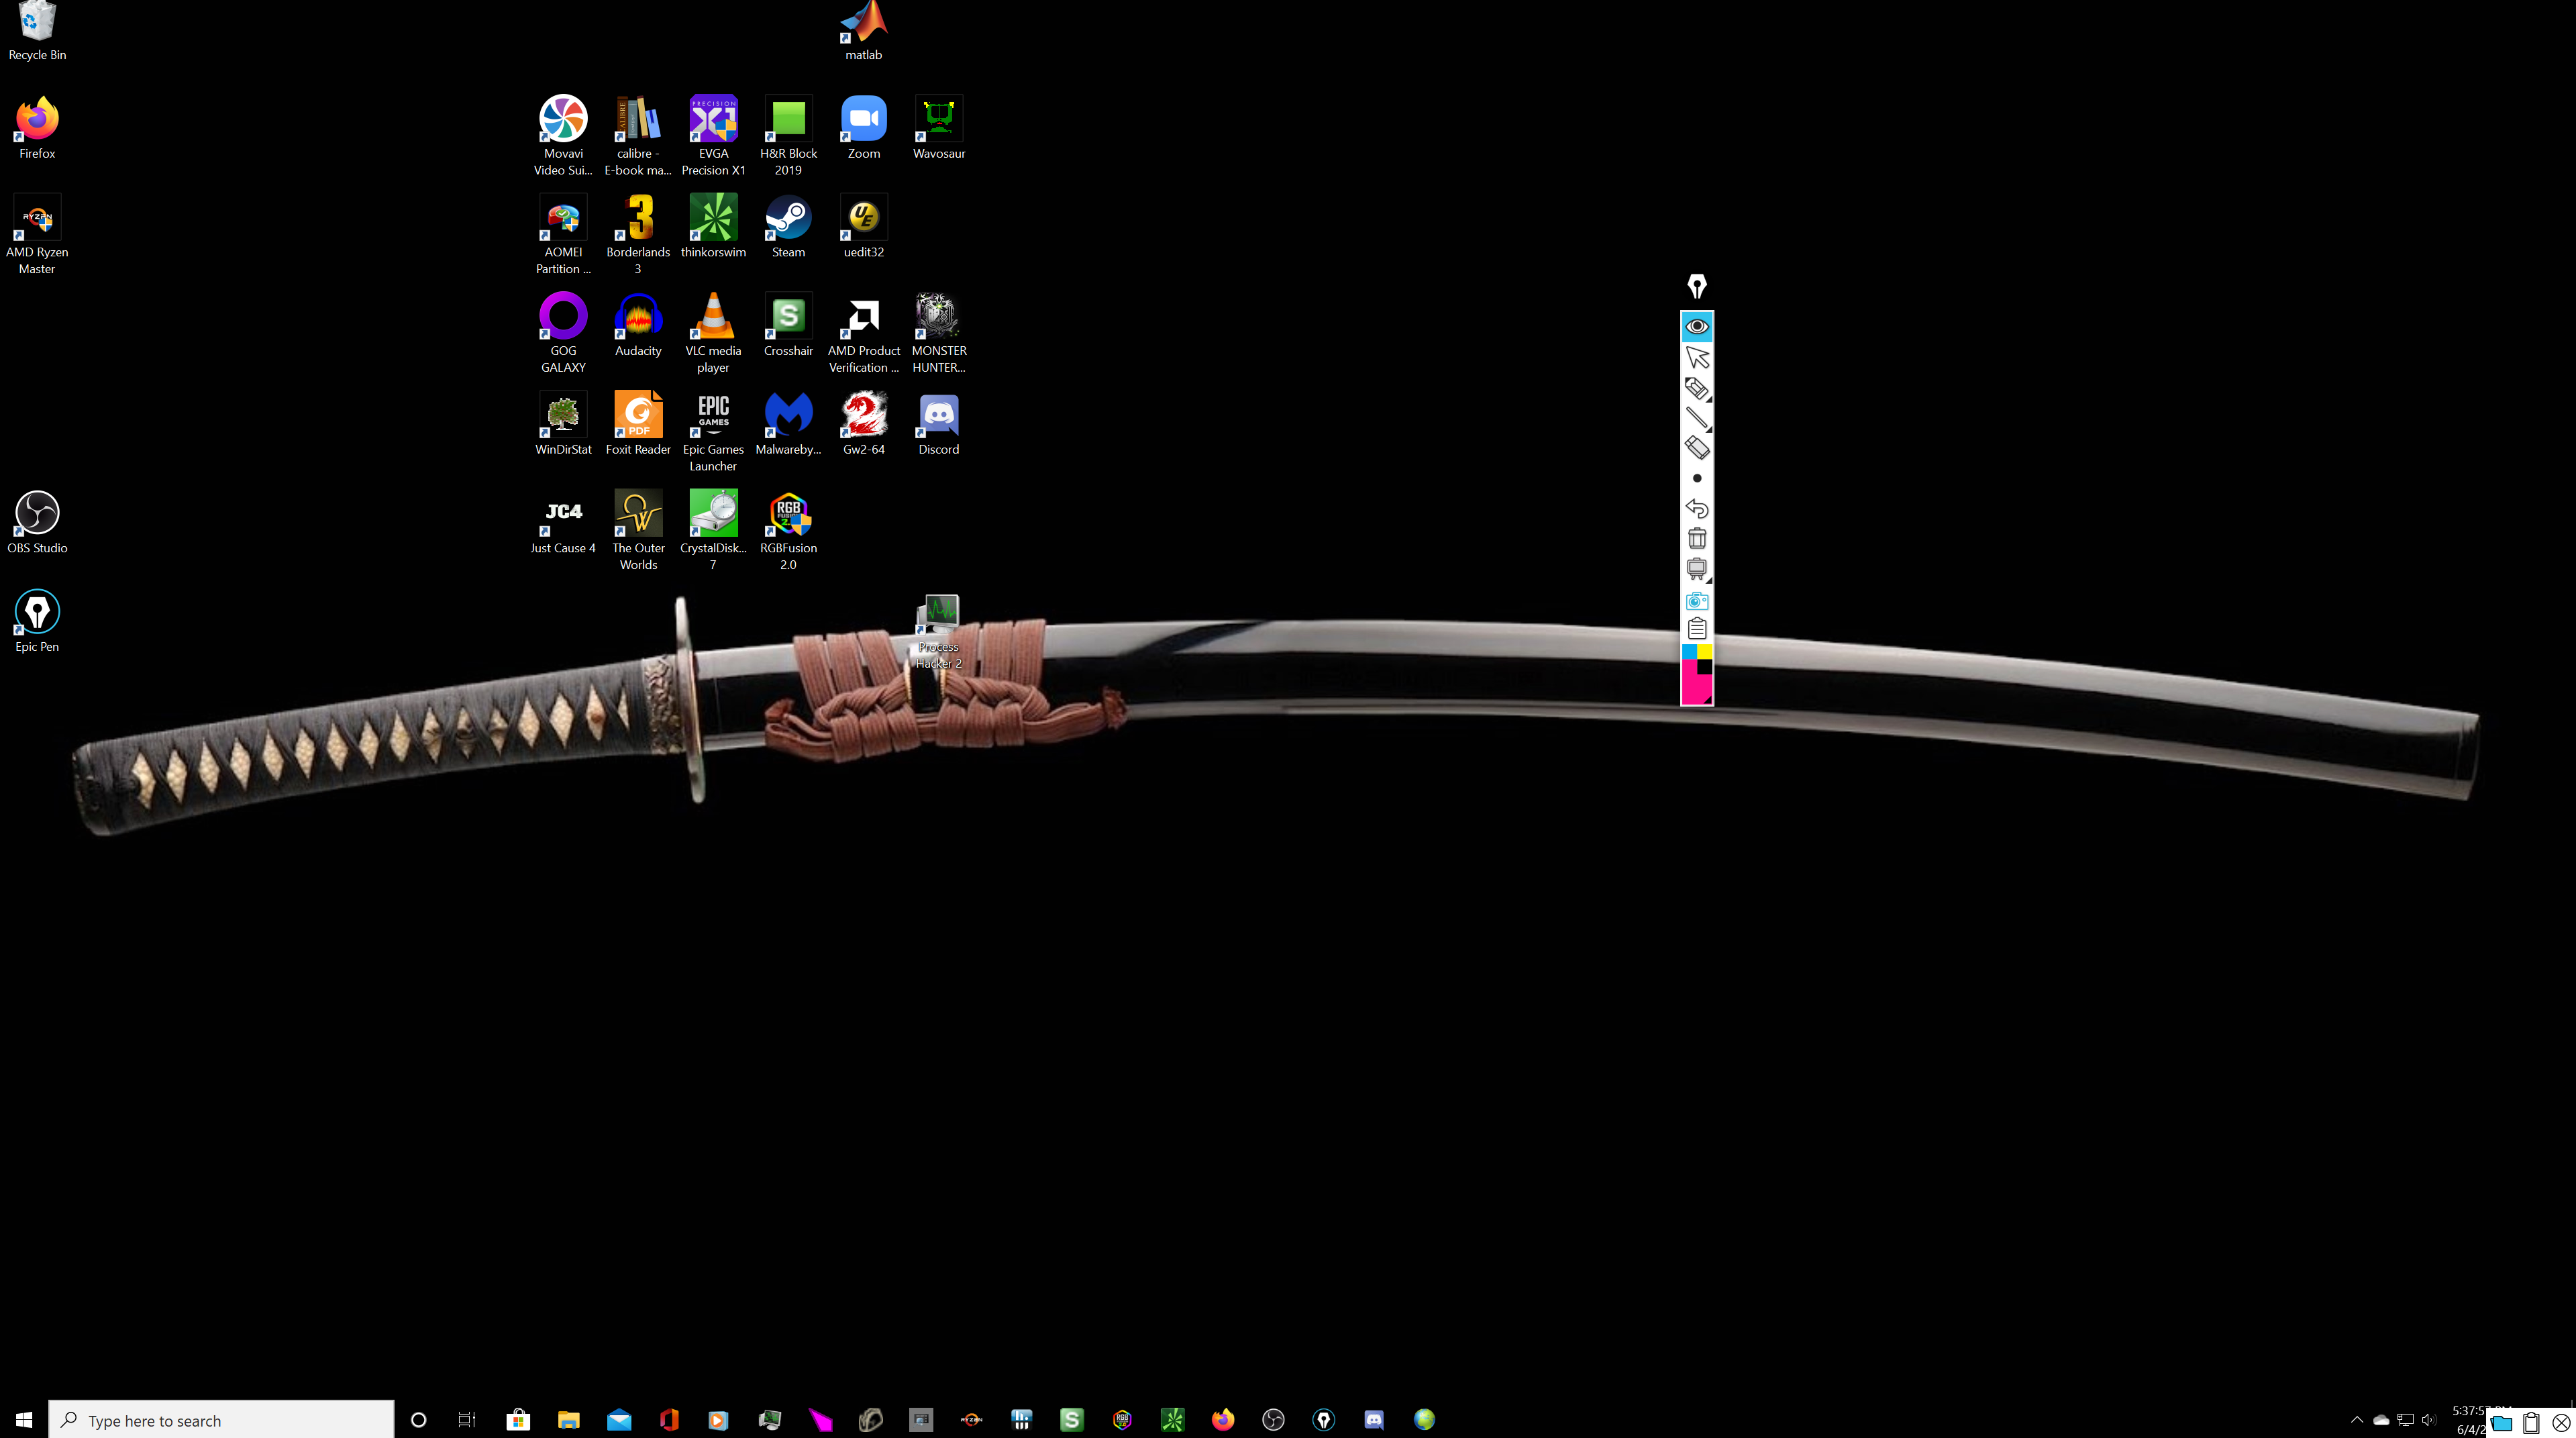
Task: Choose the eraser tool in Epic Pen
Action: [1696, 448]
